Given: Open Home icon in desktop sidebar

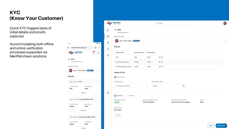Looking at the screenshot, I should (108, 30).
